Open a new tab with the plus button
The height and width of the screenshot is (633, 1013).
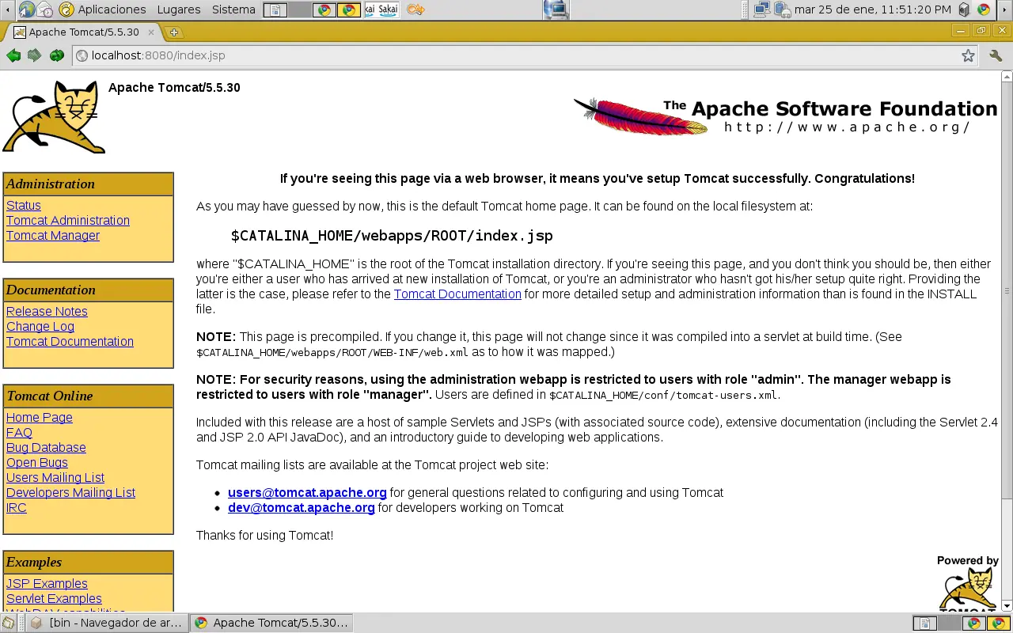tap(173, 32)
